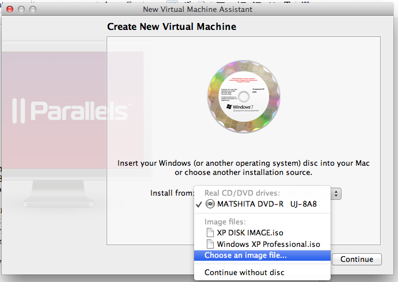Choose XP DISK IMAGE.iso from list
Screen dimensions: 398x282
pyautogui.click(x=262, y=233)
